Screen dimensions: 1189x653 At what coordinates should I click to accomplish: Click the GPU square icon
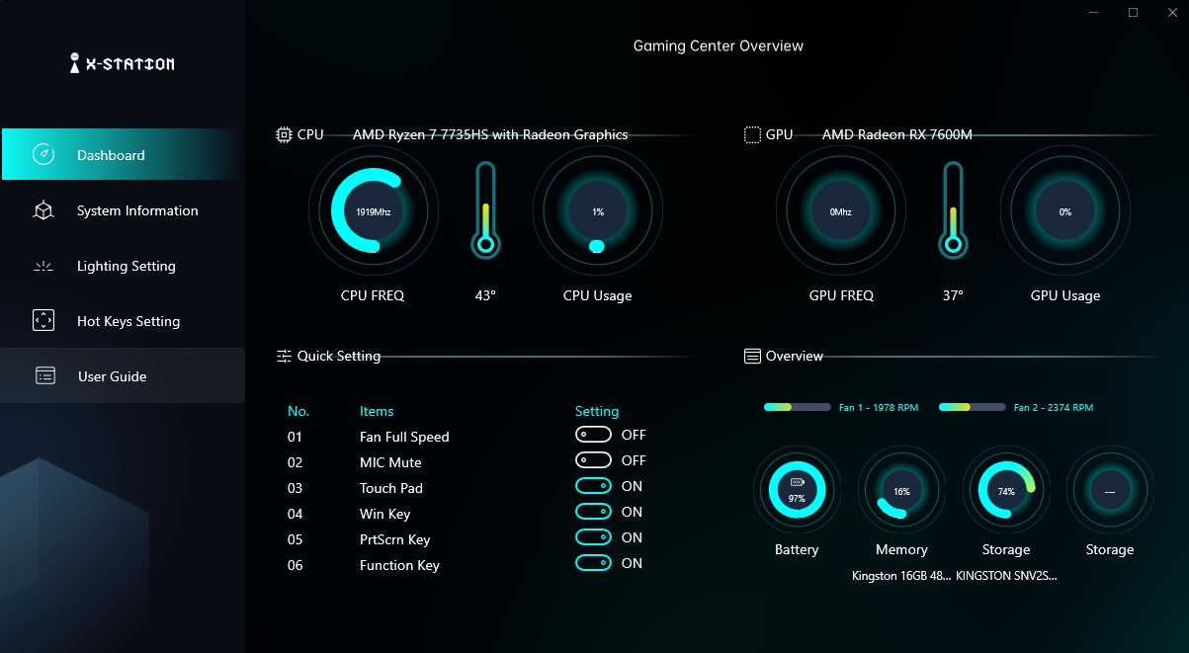click(x=752, y=134)
